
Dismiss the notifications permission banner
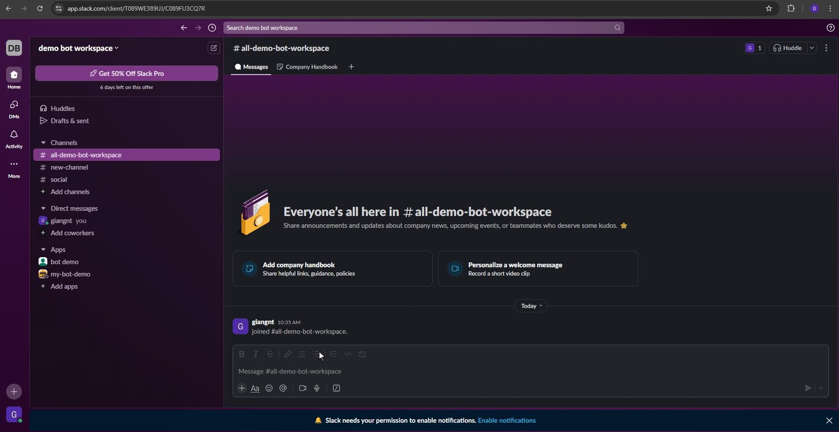click(829, 421)
